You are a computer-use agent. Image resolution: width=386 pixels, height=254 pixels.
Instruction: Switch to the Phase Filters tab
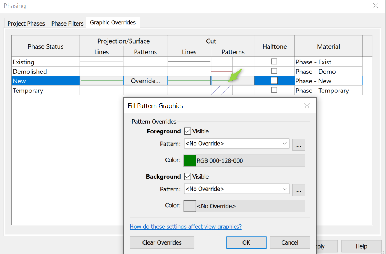pyautogui.click(x=67, y=23)
